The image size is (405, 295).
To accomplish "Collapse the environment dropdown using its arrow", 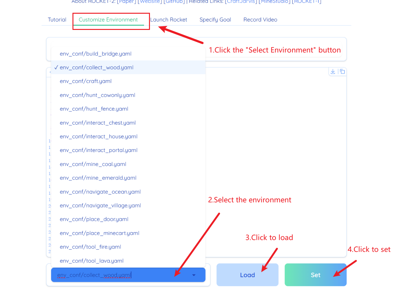I will tap(194, 275).
